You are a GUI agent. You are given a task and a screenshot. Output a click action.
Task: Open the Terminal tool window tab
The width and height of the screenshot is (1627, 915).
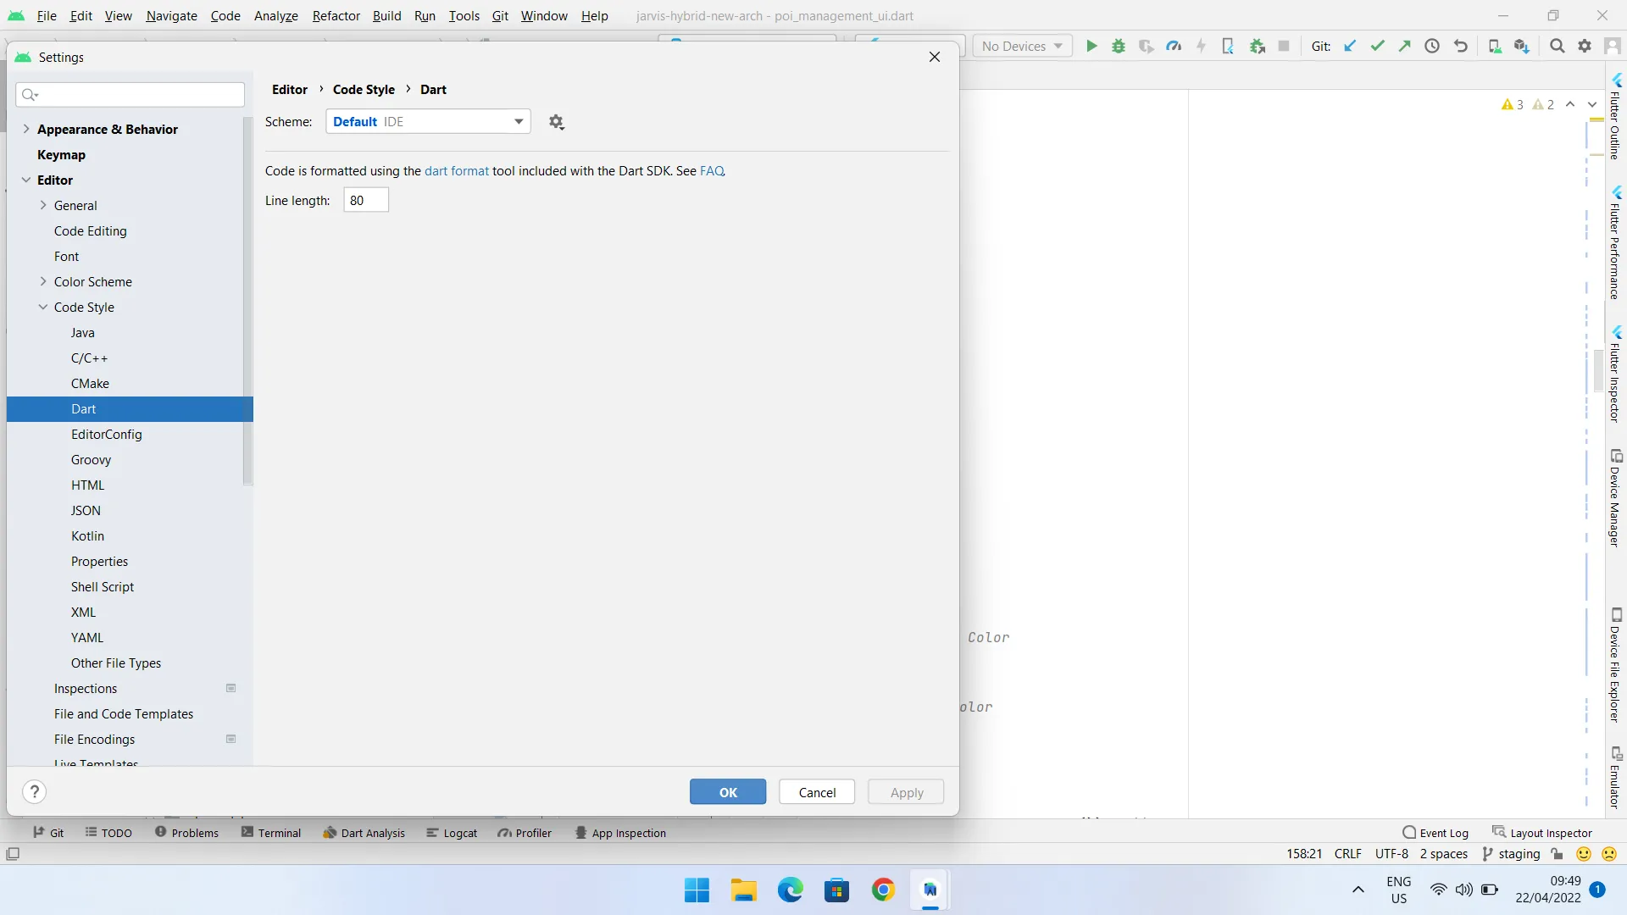click(271, 833)
